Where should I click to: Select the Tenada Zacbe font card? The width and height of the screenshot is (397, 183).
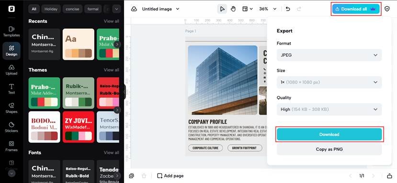tap(108, 172)
